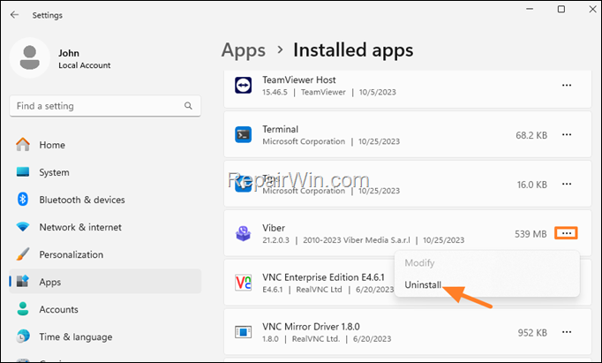This screenshot has height=363, width=602.
Task: Click the Viber app icon
Action: tap(243, 233)
